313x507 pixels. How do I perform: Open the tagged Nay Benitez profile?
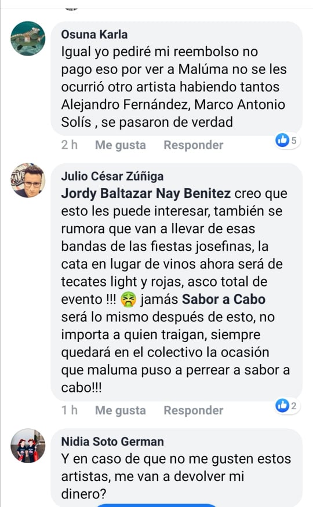tap(193, 193)
